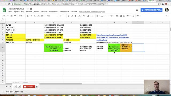Open horizontal align options
Viewport: 171px width, 96px height.
(98, 16)
